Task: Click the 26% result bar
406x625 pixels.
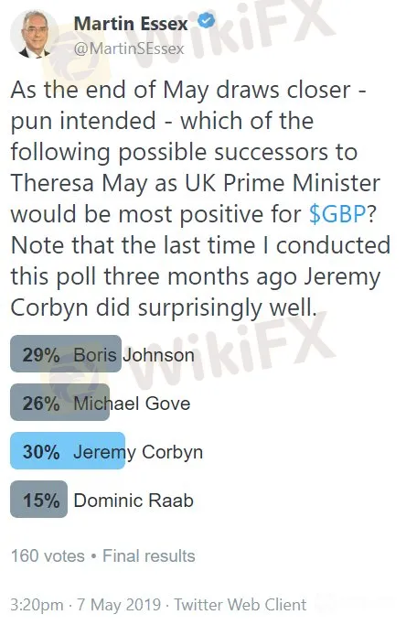Action: [x=59, y=403]
